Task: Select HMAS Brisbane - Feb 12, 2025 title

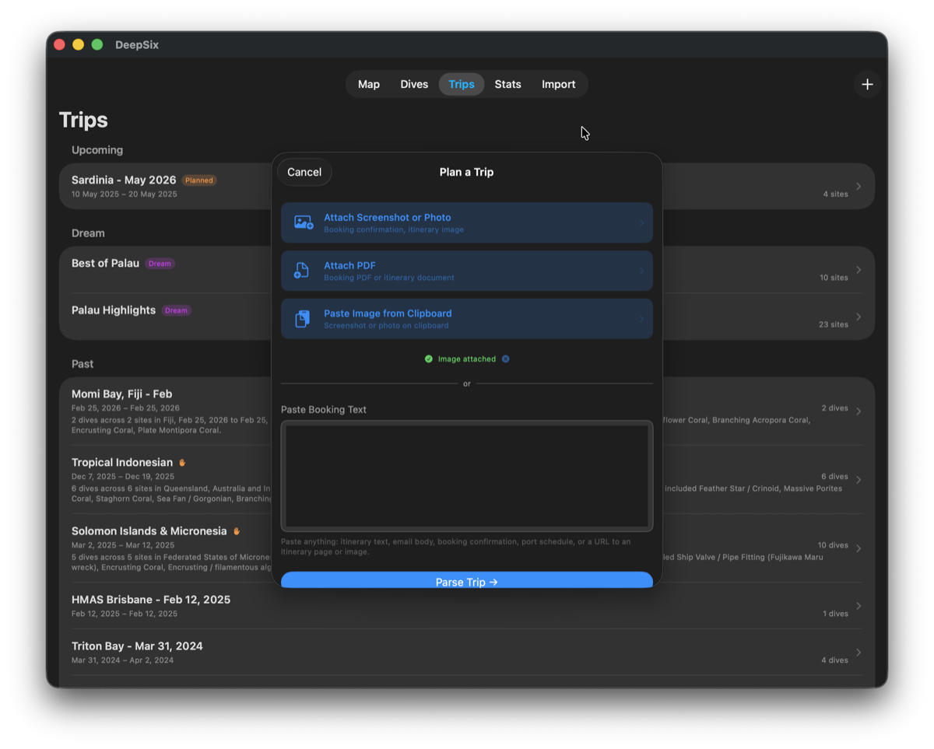Action: pyautogui.click(x=151, y=599)
